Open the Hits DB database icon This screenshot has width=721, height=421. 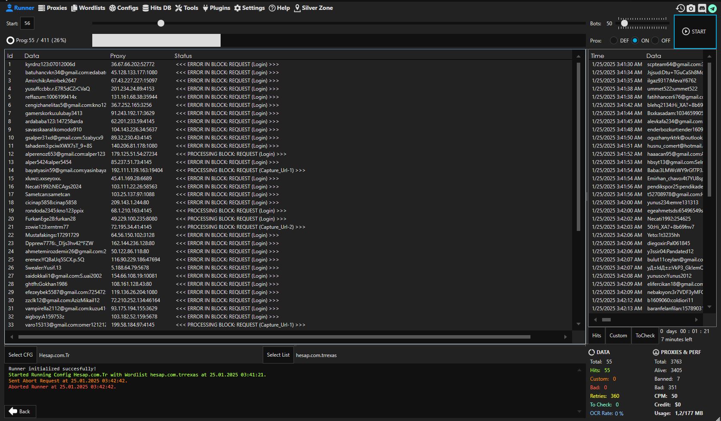[x=145, y=8]
